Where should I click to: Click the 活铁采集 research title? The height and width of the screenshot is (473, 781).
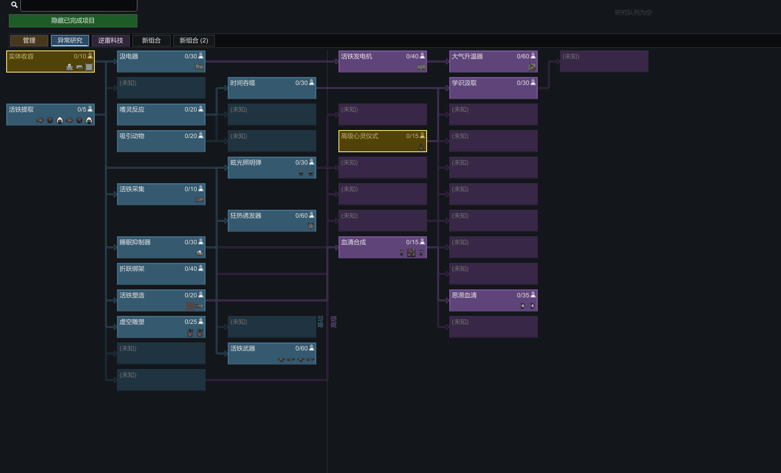(132, 189)
